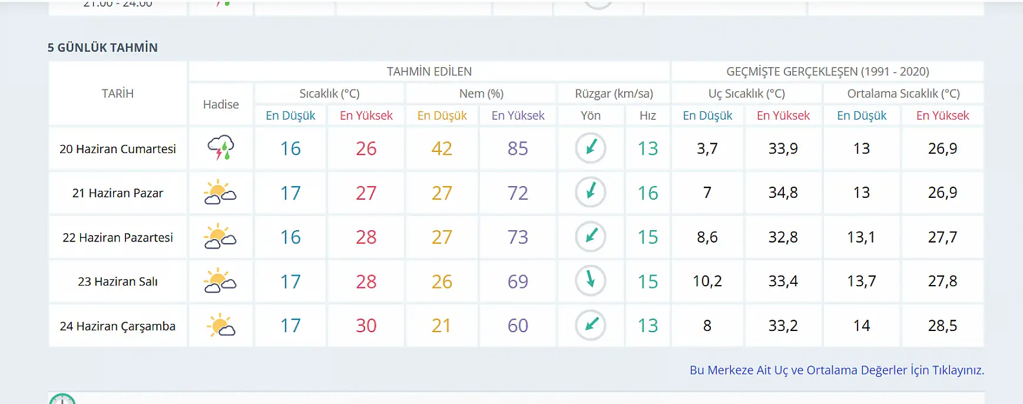Click the high humidity '72' for 21 Haziran
Screen dimensions: 1023x404
[518, 193]
